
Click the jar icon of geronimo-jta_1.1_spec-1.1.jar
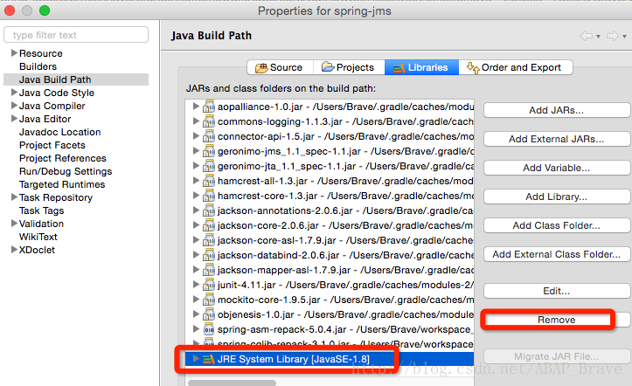click(208, 166)
